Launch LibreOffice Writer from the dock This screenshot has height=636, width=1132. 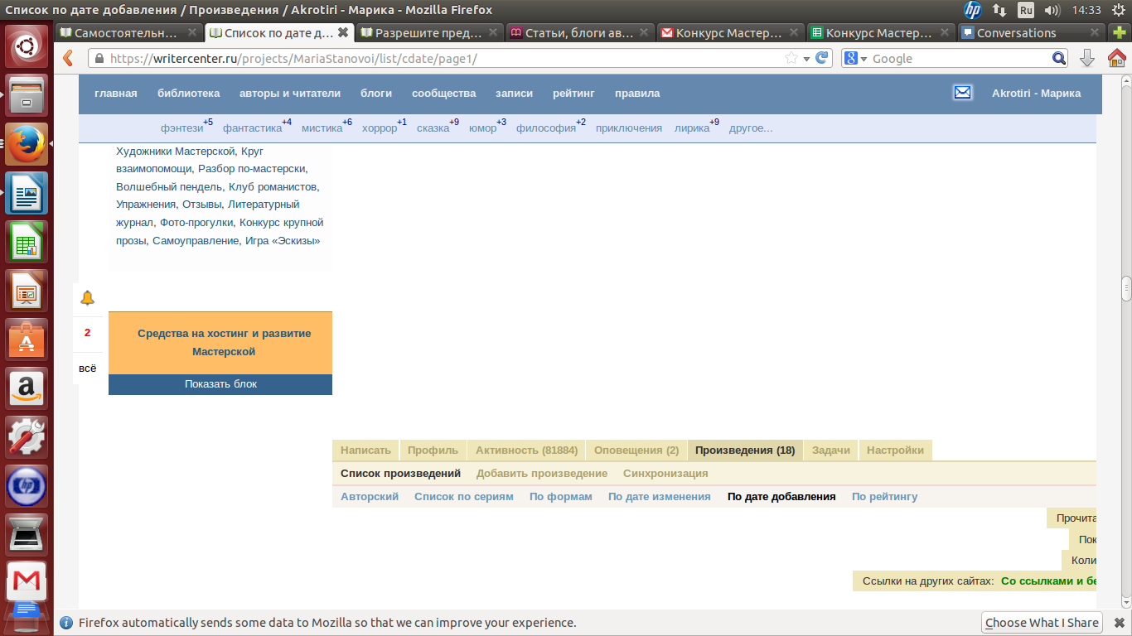click(27, 193)
